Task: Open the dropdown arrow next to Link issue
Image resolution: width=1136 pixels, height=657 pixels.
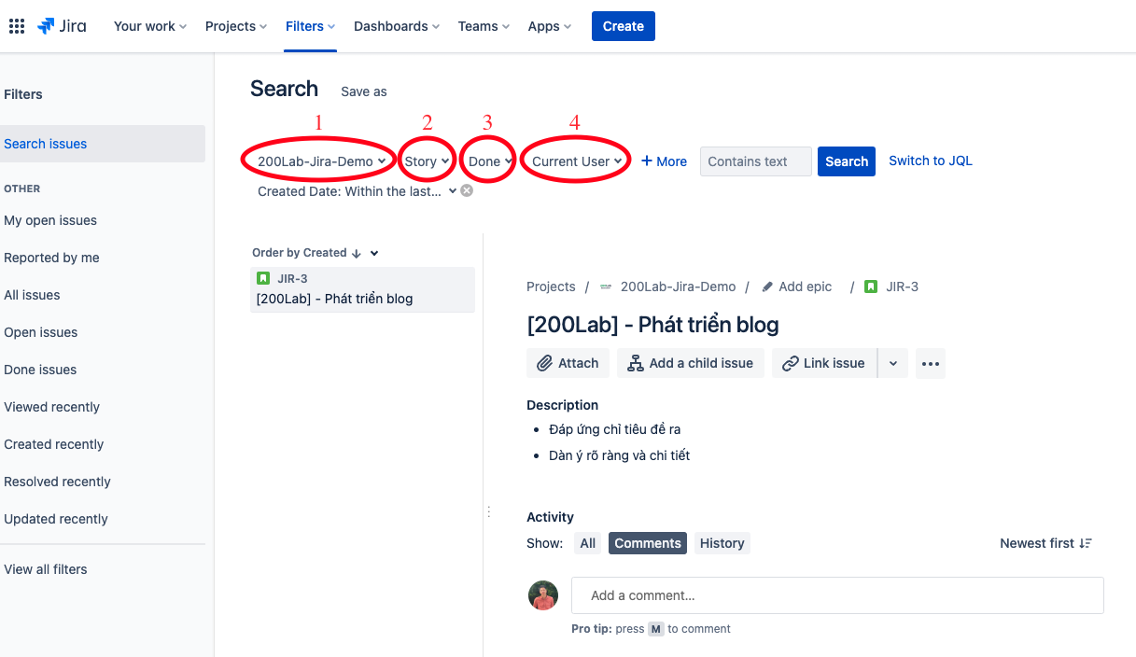Action: 893,363
